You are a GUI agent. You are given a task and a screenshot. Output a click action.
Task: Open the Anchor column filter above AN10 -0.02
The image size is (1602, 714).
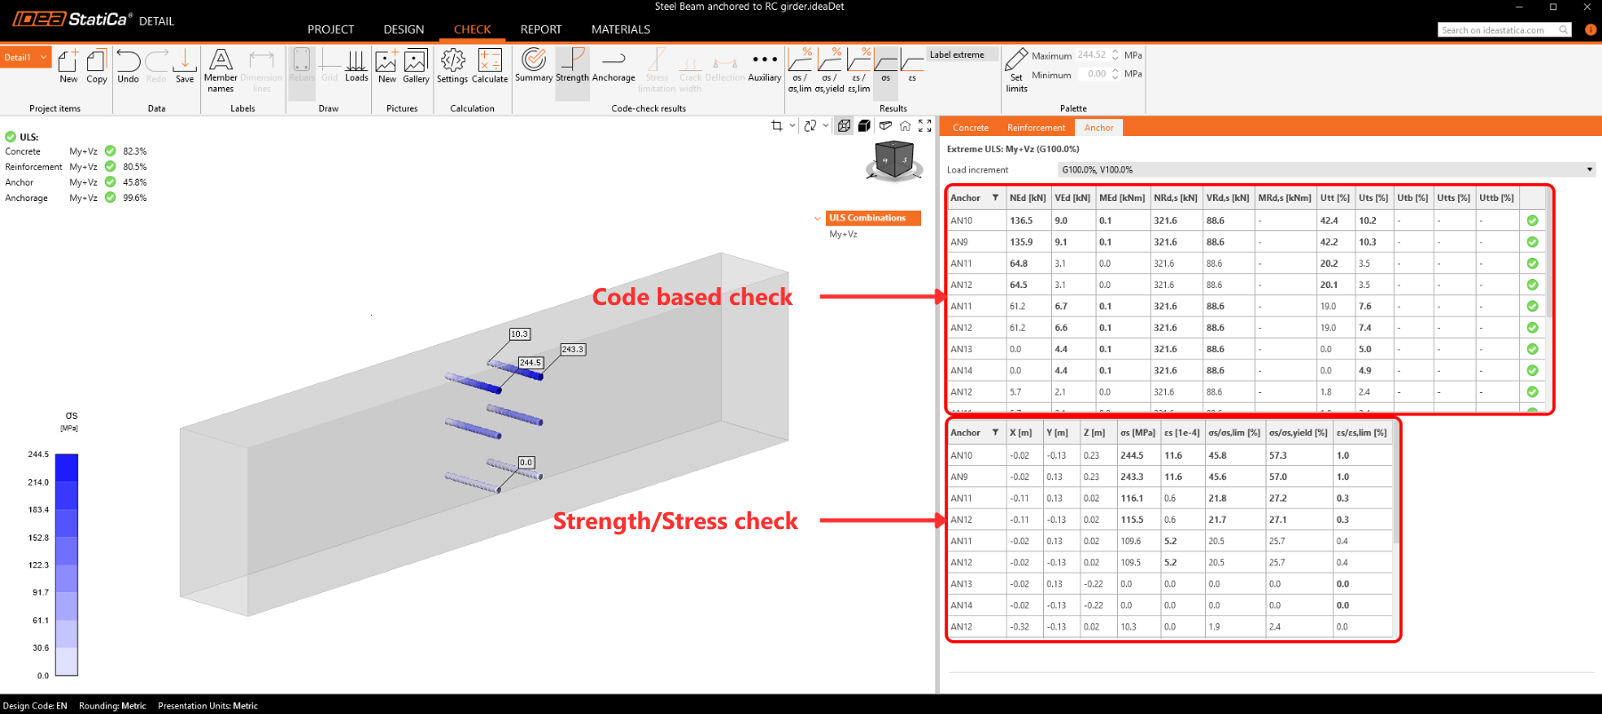tap(995, 433)
